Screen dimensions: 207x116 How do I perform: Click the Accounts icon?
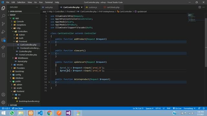coord(3,94)
